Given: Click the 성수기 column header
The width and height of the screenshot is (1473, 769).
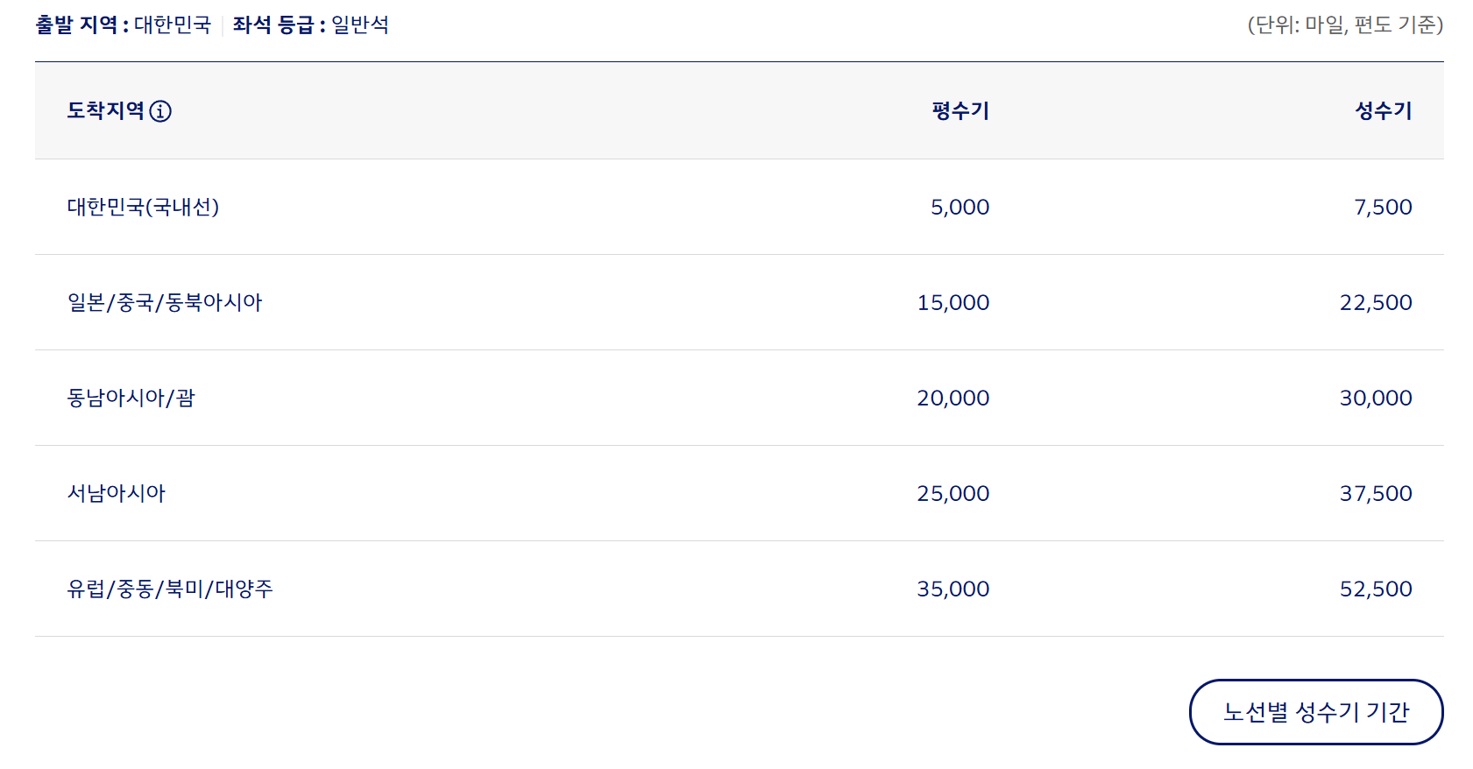Looking at the screenshot, I should point(1384,110).
